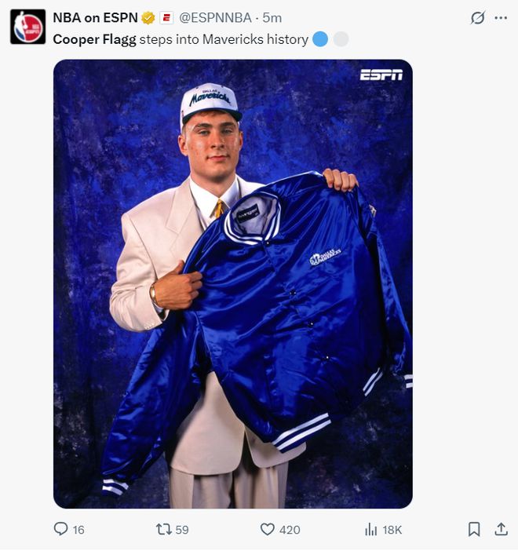Open the 5m timestamp link
518x551 pixels.
coord(272,17)
